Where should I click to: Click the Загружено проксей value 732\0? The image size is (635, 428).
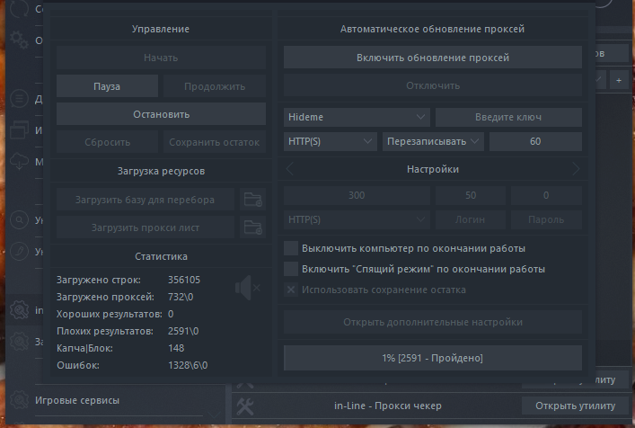pyautogui.click(x=181, y=297)
